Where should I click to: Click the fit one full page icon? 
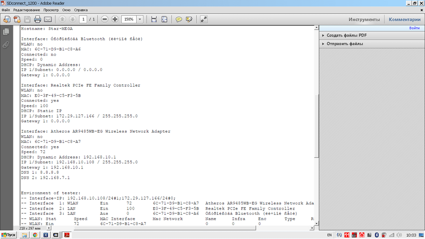click(x=164, y=19)
